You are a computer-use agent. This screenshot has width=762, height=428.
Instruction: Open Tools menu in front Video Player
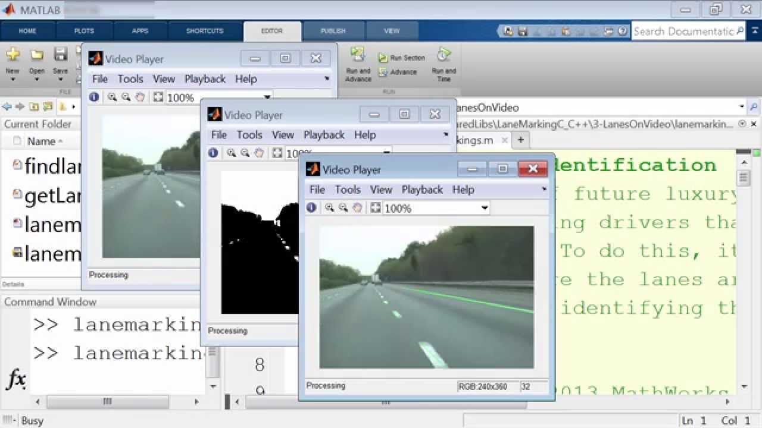click(348, 190)
